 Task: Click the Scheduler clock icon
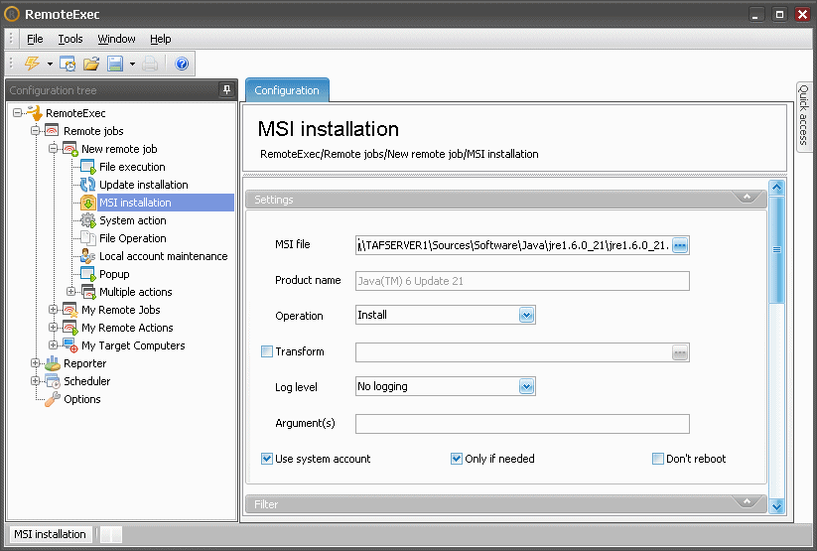point(52,381)
